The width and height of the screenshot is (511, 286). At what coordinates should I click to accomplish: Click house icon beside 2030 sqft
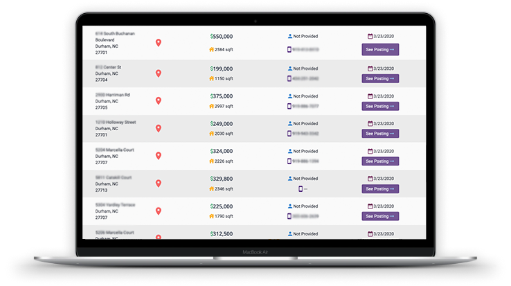coord(211,134)
